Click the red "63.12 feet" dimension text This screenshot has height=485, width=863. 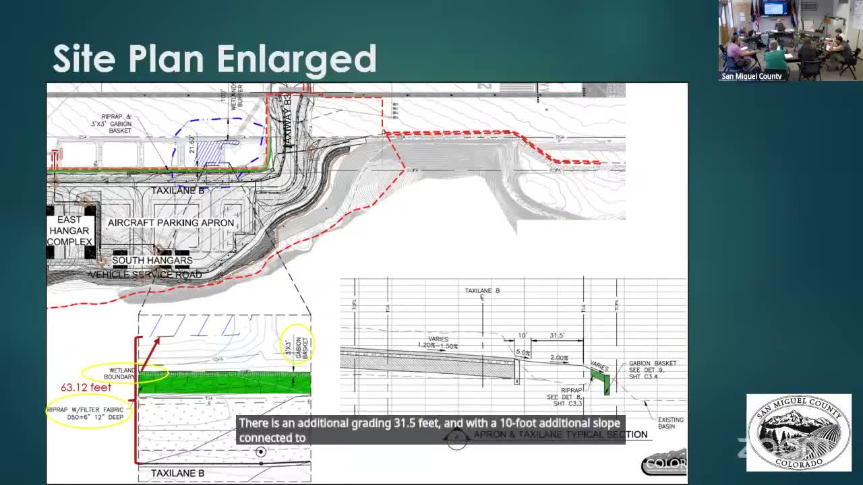click(x=86, y=387)
